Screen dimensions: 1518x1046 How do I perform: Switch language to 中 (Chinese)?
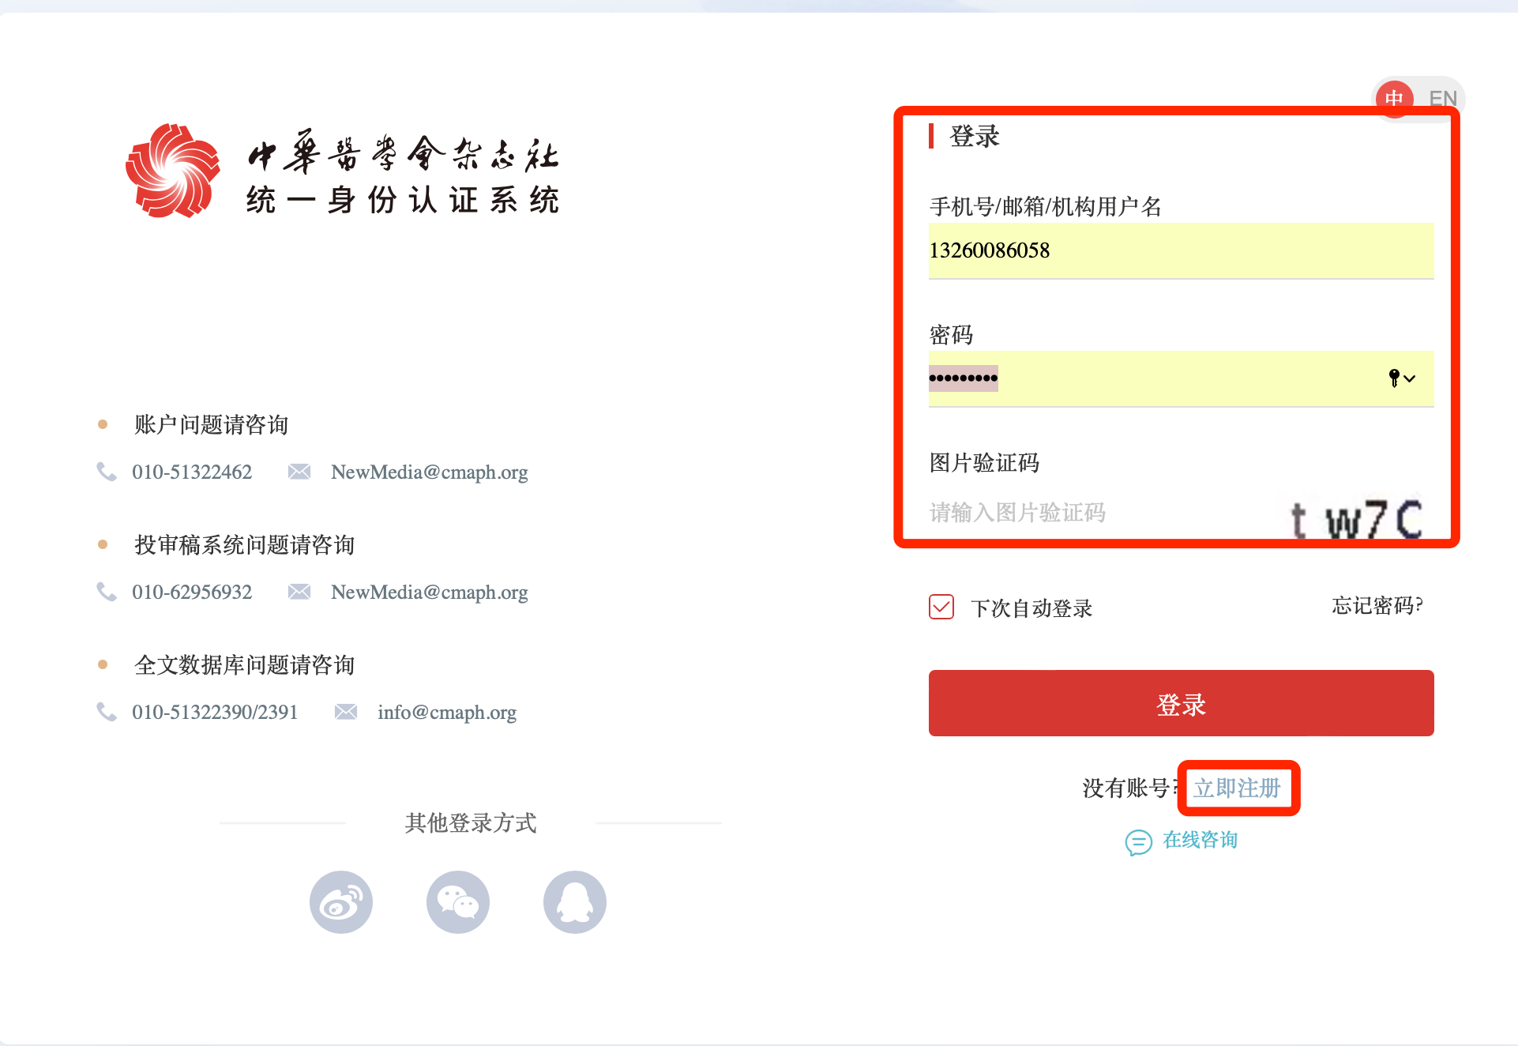(1395, 99)
